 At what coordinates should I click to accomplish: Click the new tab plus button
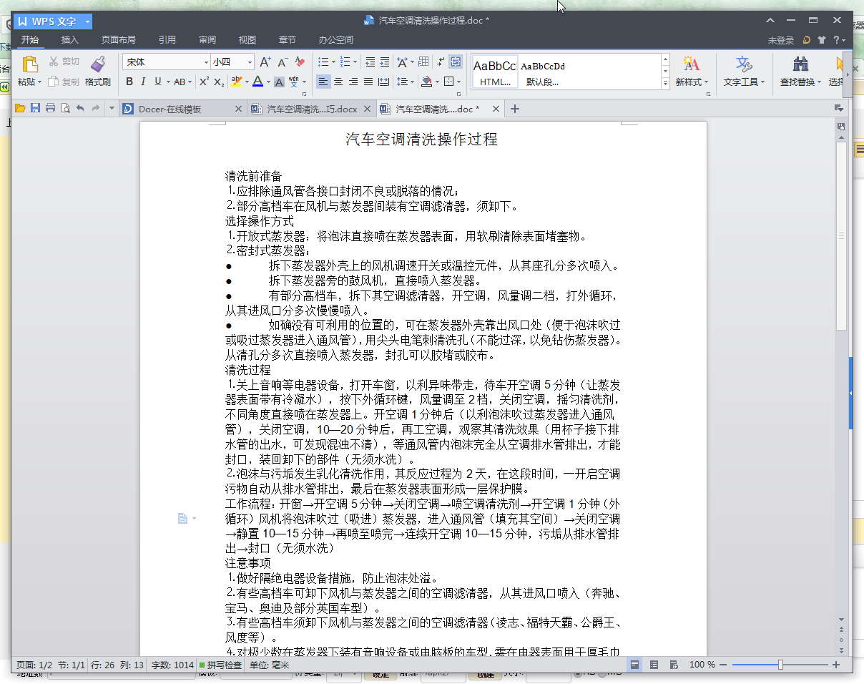[514, 109]
